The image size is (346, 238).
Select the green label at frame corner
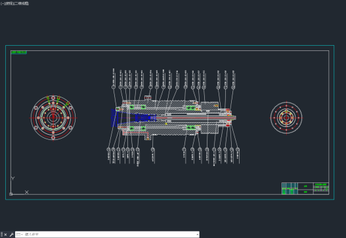coord(19,52)
